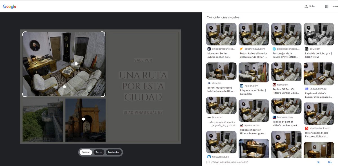The width and height of the screenshot is (338, 166).
Task: Click the 'sputniknews.com' source name
Action: [255, 49]
